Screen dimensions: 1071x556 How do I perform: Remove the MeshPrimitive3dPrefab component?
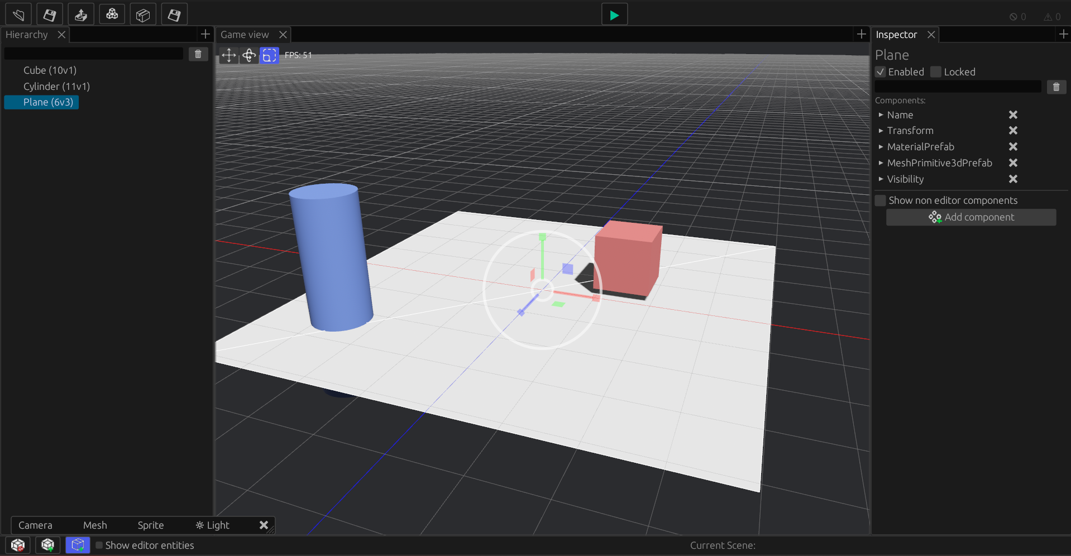(x=1013, y=162)
